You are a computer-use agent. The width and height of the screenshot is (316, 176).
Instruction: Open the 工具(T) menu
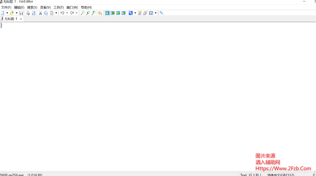click(x=58, y=7)
